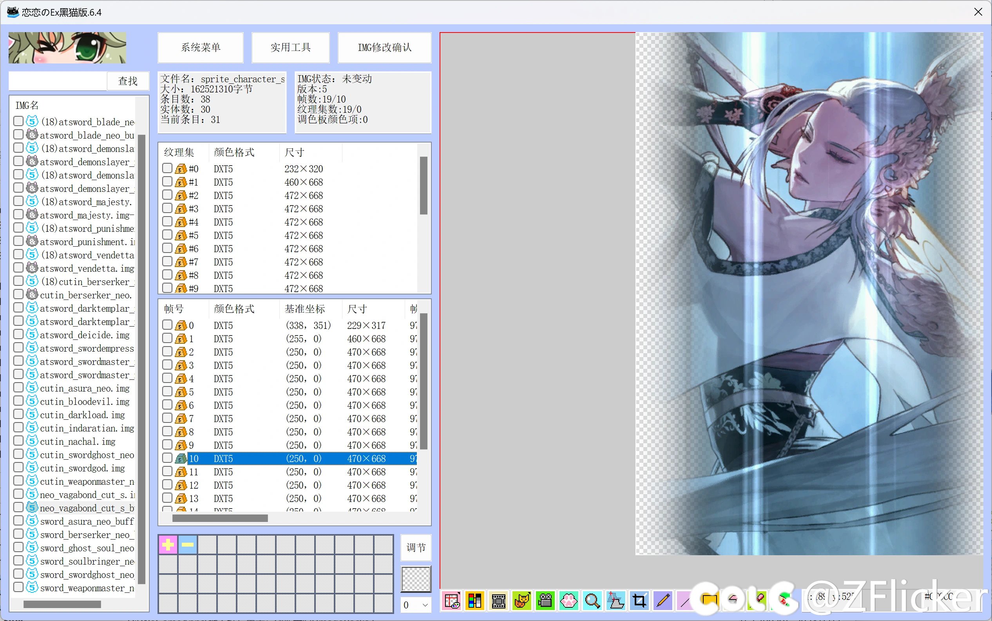Screen dimensions: 992x621
Task: Check box for texture #1
Action: point(167,182)
